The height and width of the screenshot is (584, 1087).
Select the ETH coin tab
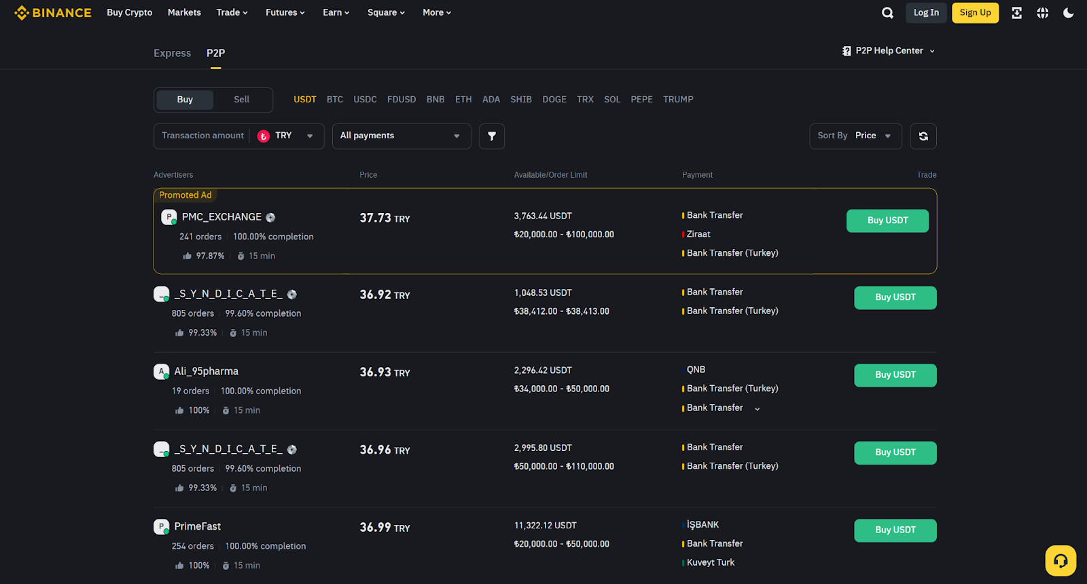[463, 100]
